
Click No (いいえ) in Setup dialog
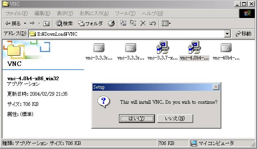click(x=175, y=118)
